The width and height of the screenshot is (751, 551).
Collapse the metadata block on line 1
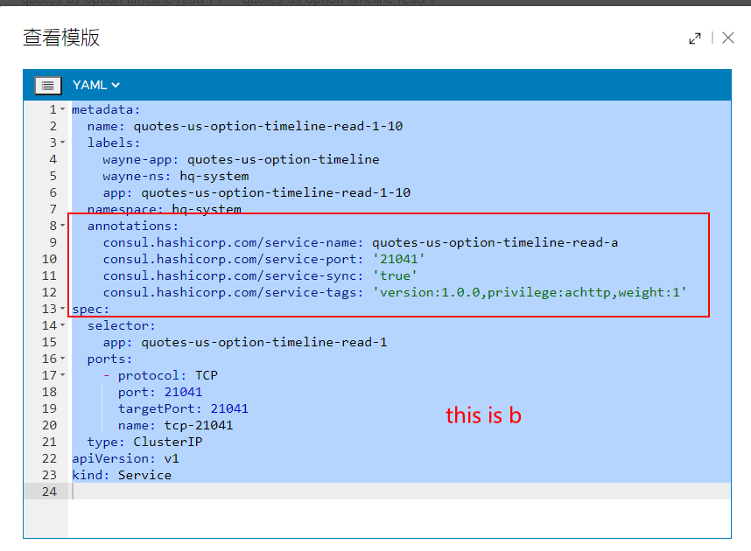pyautogui.click(x=60, y=108)
